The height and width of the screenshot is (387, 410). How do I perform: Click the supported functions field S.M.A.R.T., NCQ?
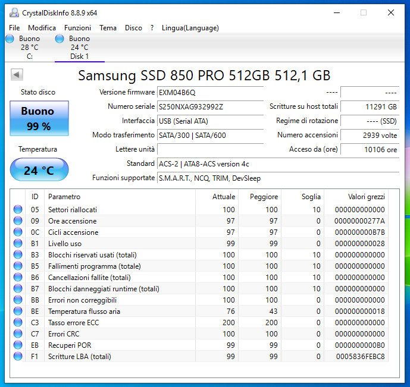pos(278,178)
